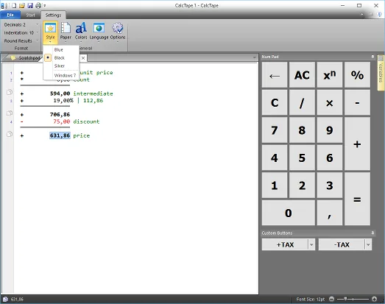
Task: Expand the +TAX button dropdown arrow
Action: coord(311,244)
